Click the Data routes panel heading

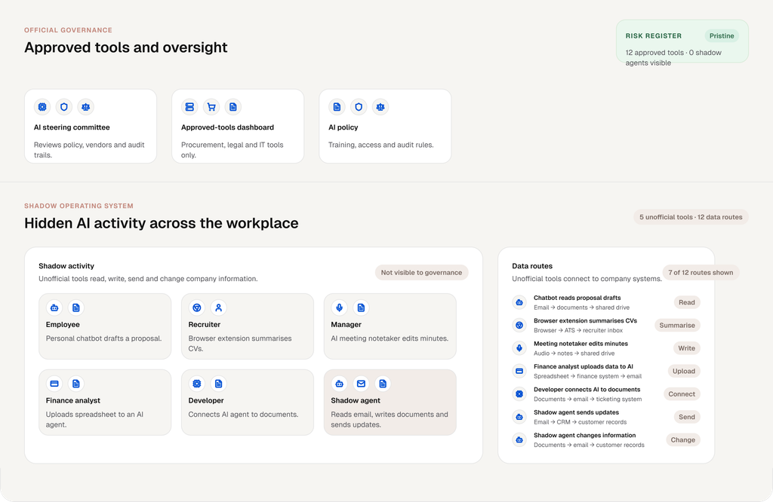point(532,266)
